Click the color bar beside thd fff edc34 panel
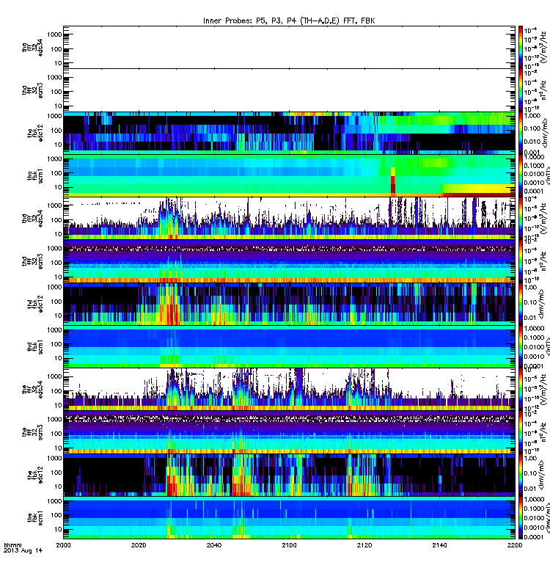This screenshot has width=550, height=587. (x=521, y=219)
